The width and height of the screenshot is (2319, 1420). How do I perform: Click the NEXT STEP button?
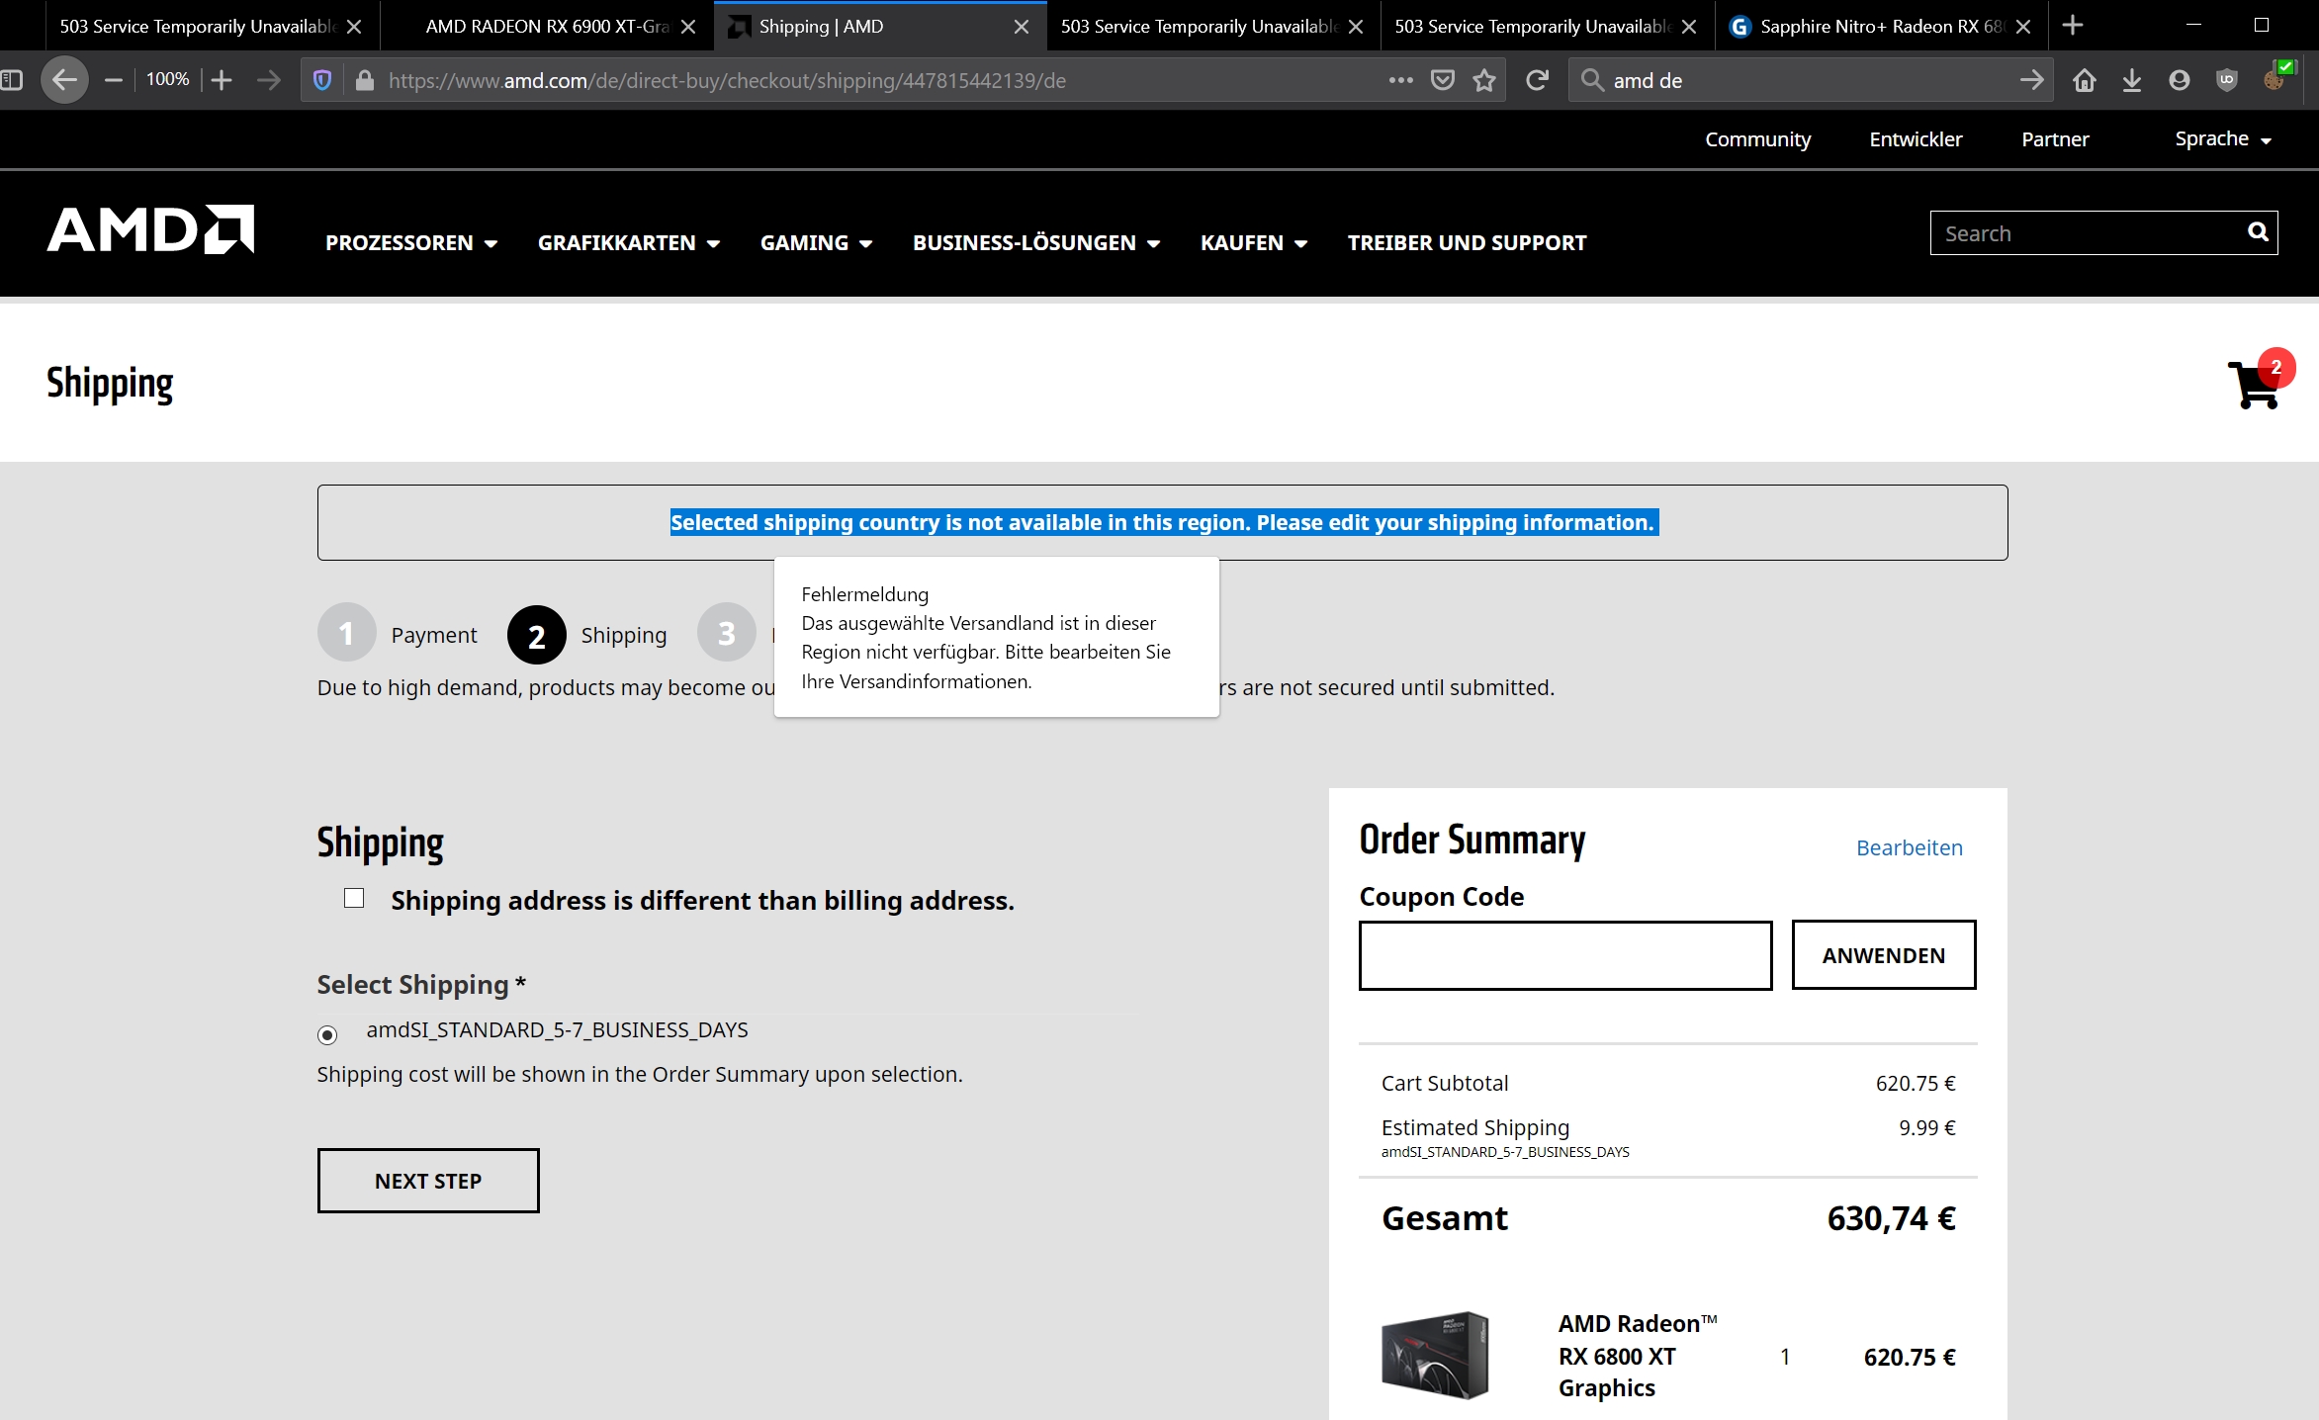point(428,1181)
